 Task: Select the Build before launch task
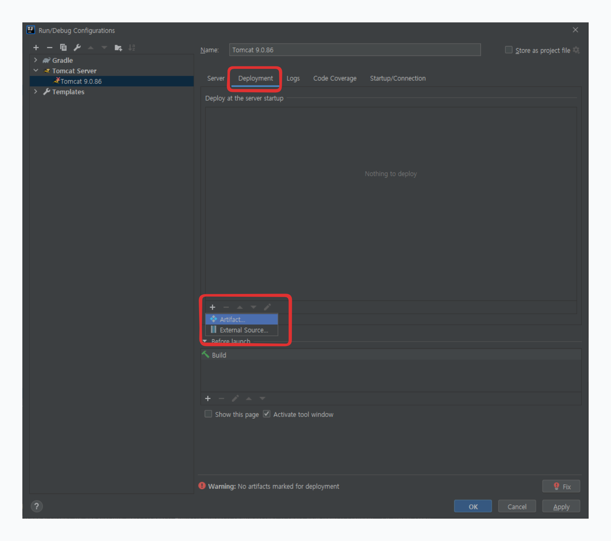point(391,355)
